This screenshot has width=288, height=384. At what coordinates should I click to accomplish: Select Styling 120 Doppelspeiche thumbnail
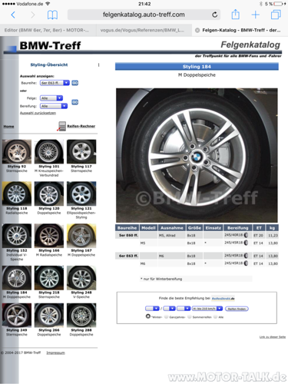coord(49,194)
